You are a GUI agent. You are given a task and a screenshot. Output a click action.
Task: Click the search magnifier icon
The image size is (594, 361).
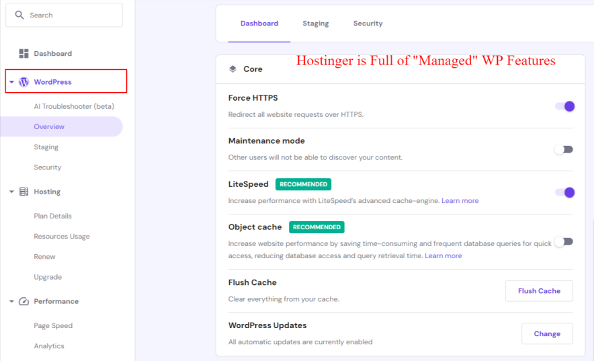(19, 15)
